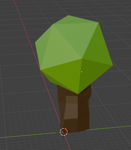131x150 pixels.
Task: Click the rightmost vertex of the foliage
Action: 113,65
